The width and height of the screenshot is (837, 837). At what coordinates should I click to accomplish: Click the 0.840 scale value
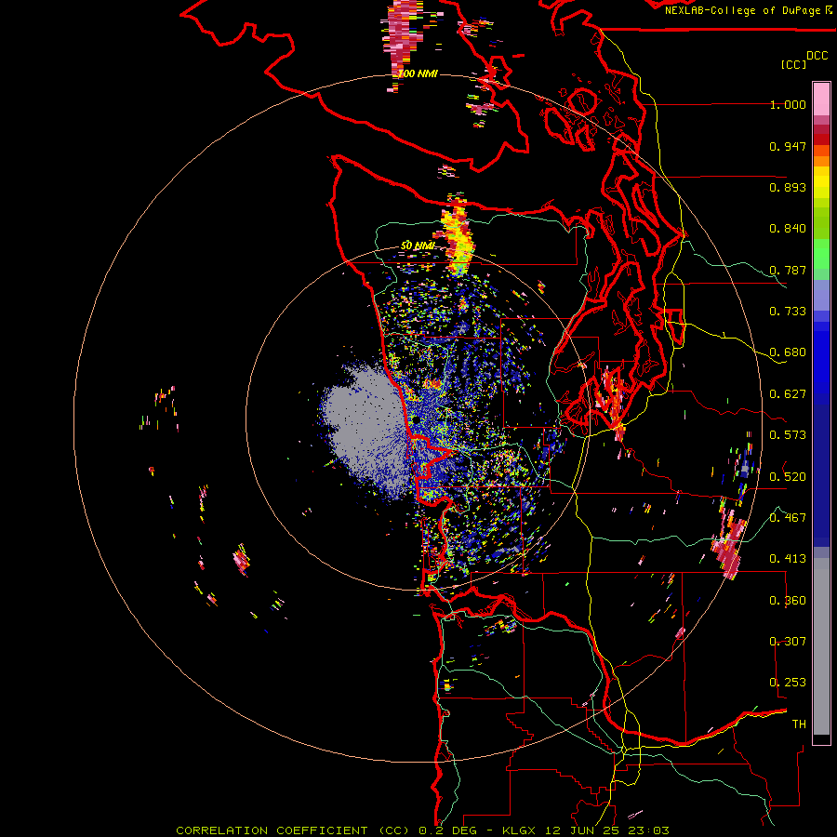tap(788, 229)
